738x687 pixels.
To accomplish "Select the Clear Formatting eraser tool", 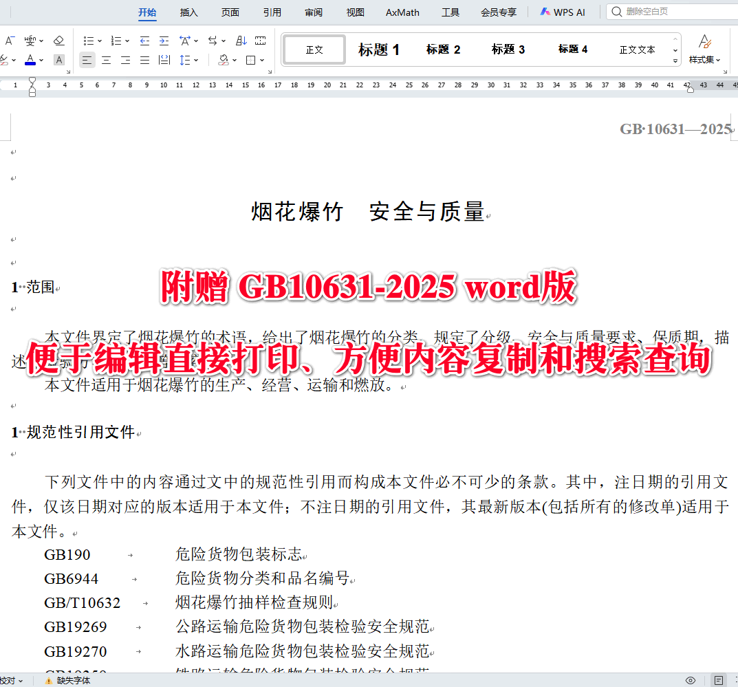I will pos(58,39).
